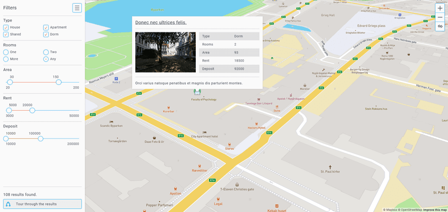Image resolution: width=448 pixels, height=212 pixels.
Task: Open the 'Donec nec ultrices felis.' listing link
Action: 161,23
